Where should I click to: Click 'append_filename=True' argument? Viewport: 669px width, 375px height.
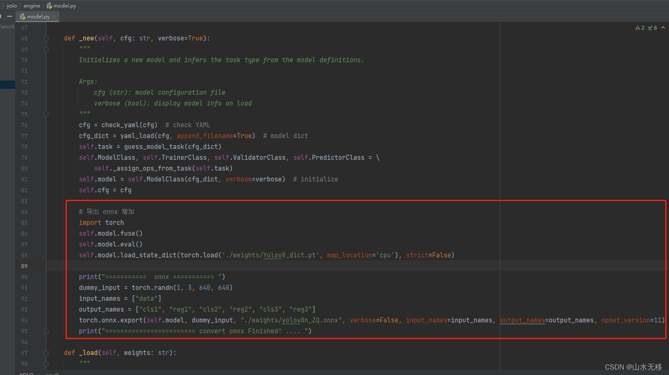(214, 136)
